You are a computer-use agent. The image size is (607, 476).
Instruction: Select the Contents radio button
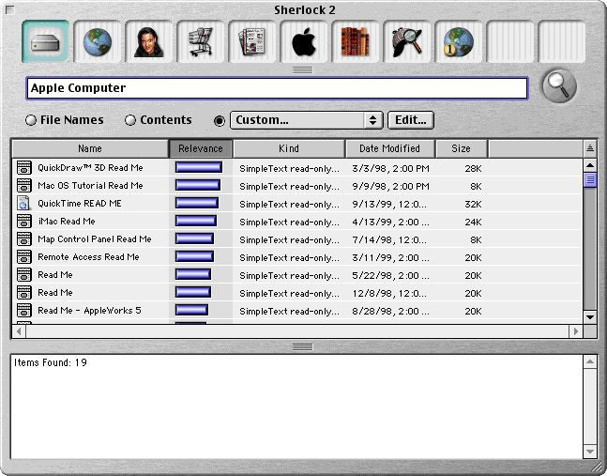[x=130, y=120]
